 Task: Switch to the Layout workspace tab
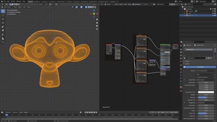[x=30, y=2]
